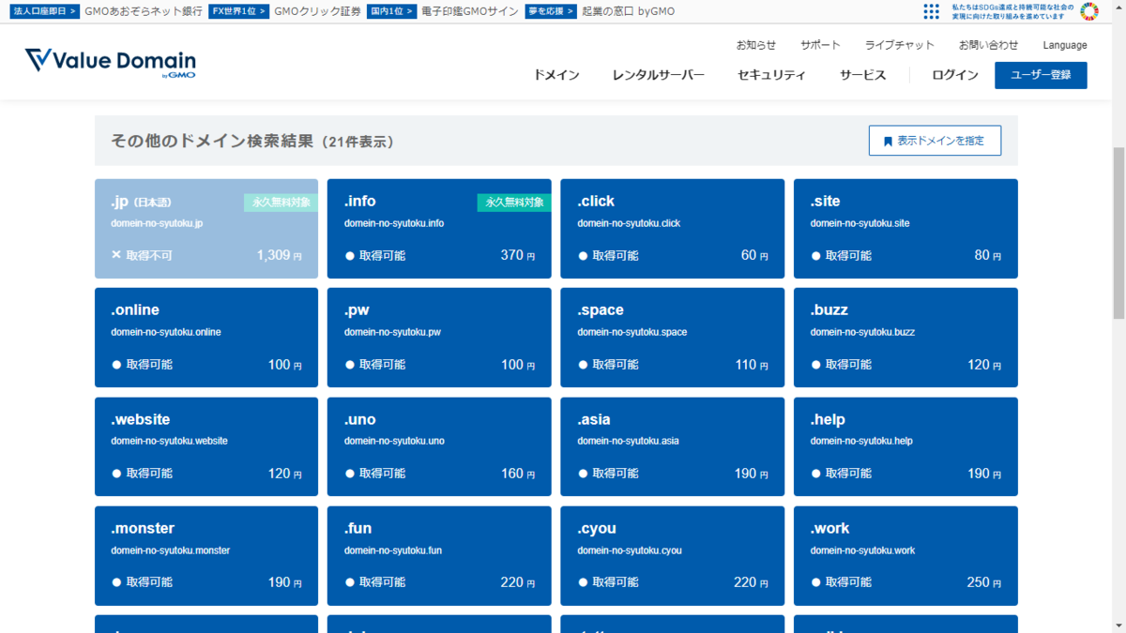This screenshot has width=1126, height=633.
Task: Open the Language selector
Action: tap(1064, 44)
